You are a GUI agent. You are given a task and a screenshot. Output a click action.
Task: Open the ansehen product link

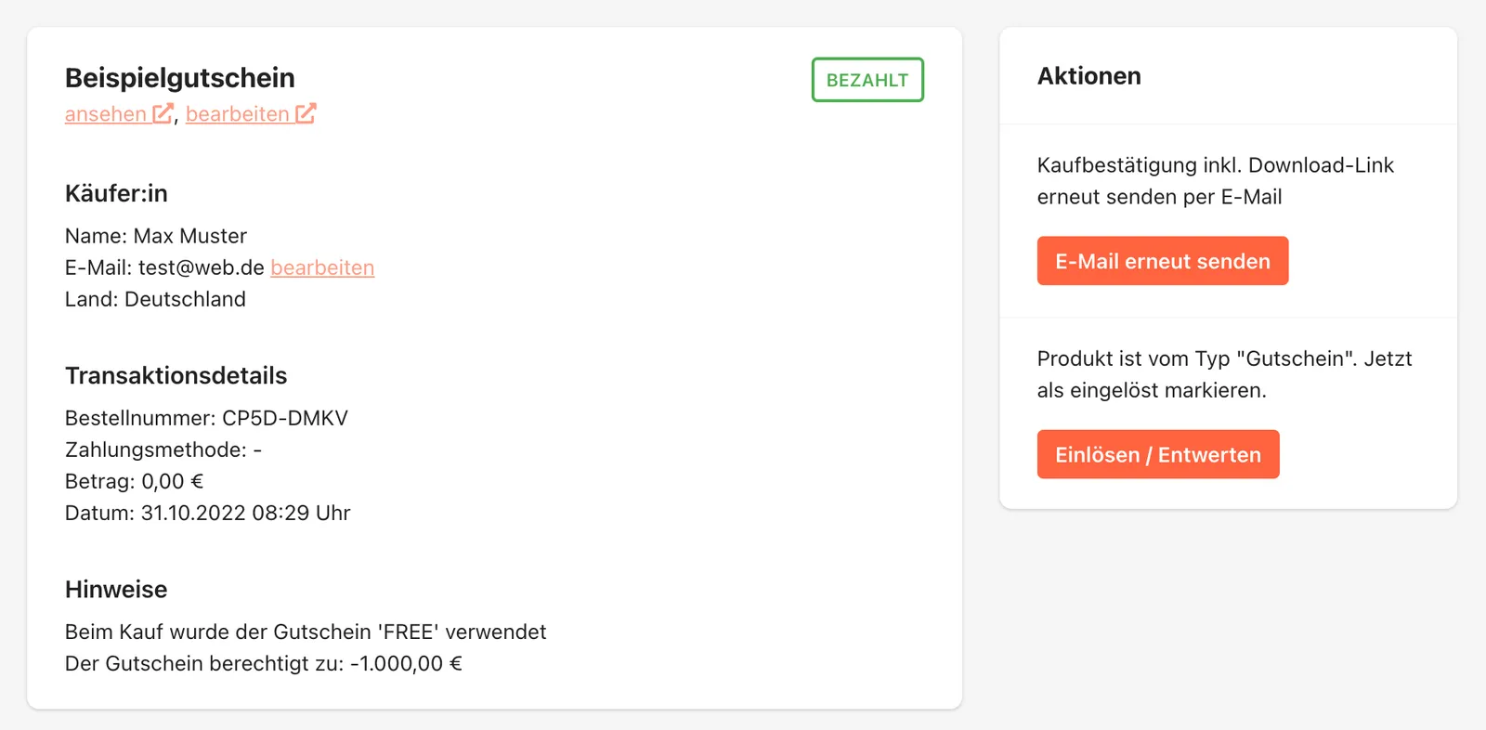[106, 113]
